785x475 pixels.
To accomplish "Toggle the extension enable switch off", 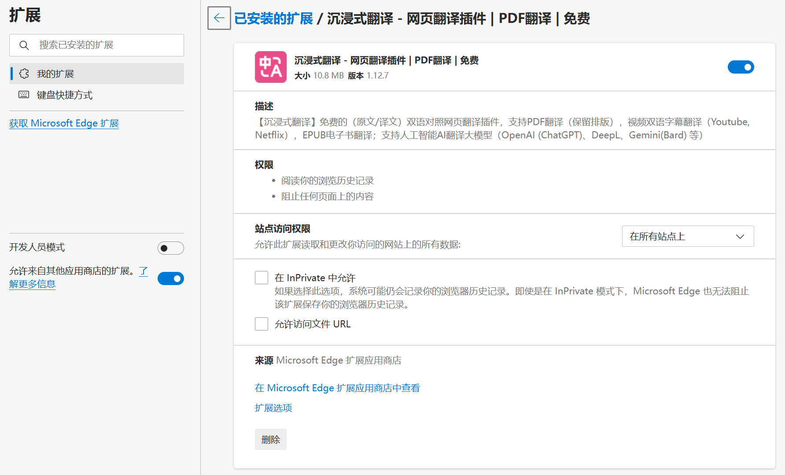I will 741,67.
